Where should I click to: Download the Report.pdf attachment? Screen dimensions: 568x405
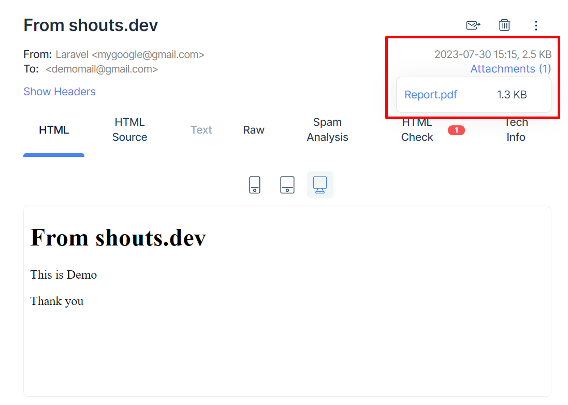point(431,95)
